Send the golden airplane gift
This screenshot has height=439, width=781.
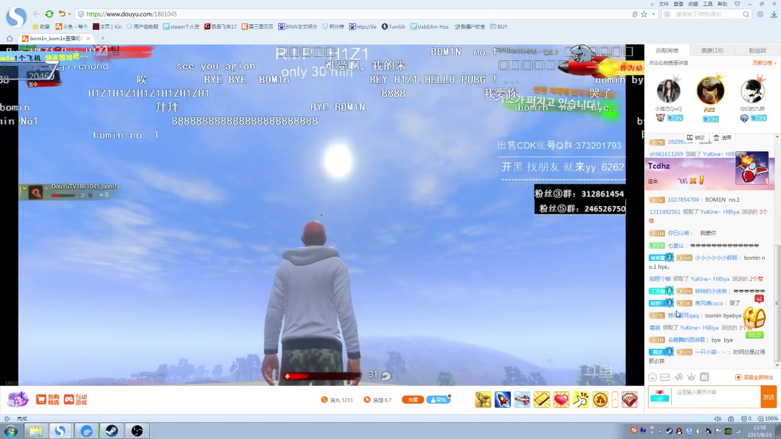[x=483, y=400]
